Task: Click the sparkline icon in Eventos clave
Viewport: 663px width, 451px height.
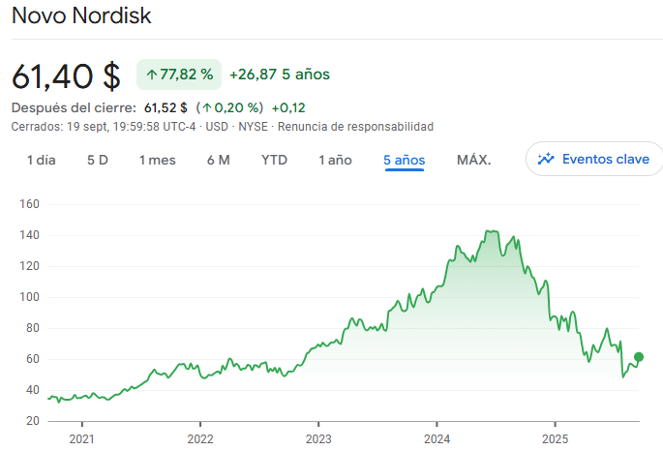Action: 547,159
